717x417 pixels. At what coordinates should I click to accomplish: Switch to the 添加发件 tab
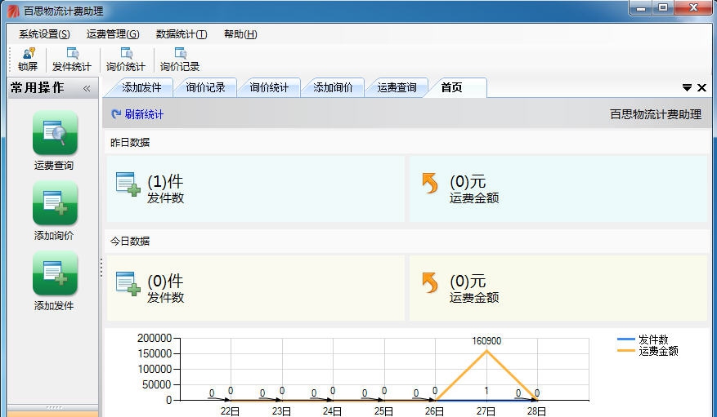point(141,87)
